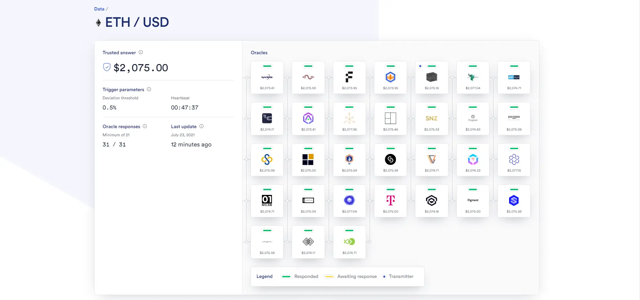Click the 'Minimum of 21' text
The width and height of the screenshot is (640, 300).
click(x=116, y=135)
